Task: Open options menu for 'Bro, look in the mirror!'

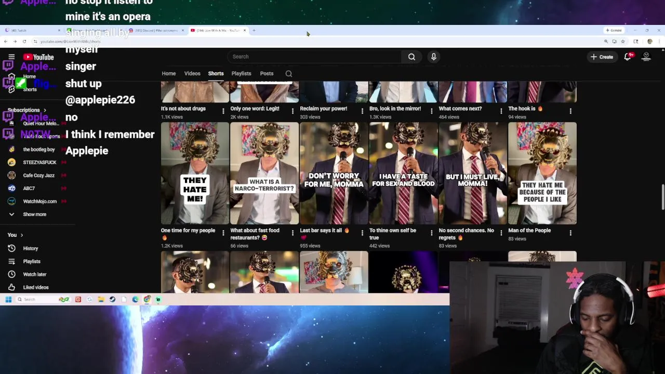Action: [x=432, y=111]
